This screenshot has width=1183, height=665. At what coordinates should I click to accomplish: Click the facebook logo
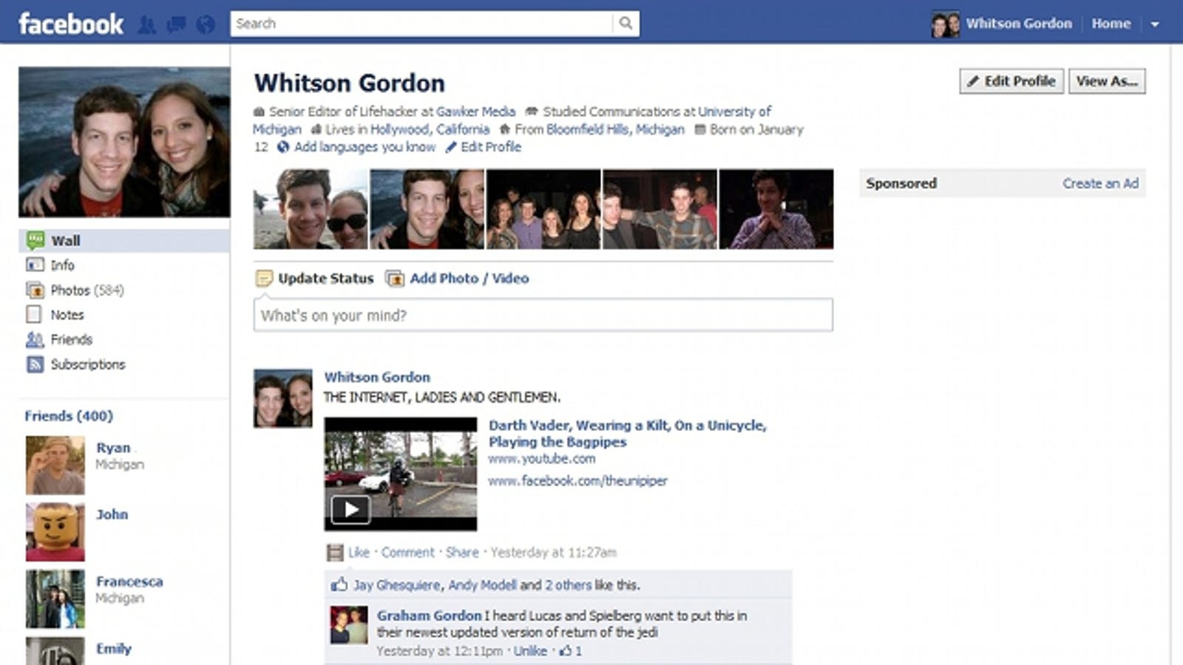pos(70,24)
